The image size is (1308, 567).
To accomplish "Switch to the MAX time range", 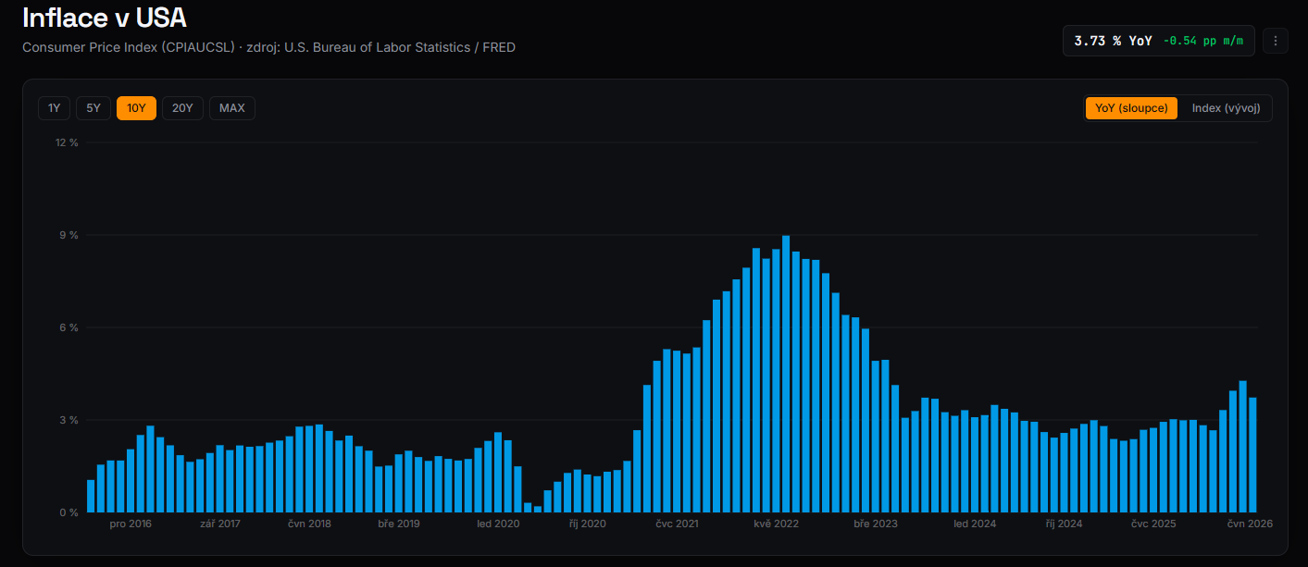I will tap(232, 108).
